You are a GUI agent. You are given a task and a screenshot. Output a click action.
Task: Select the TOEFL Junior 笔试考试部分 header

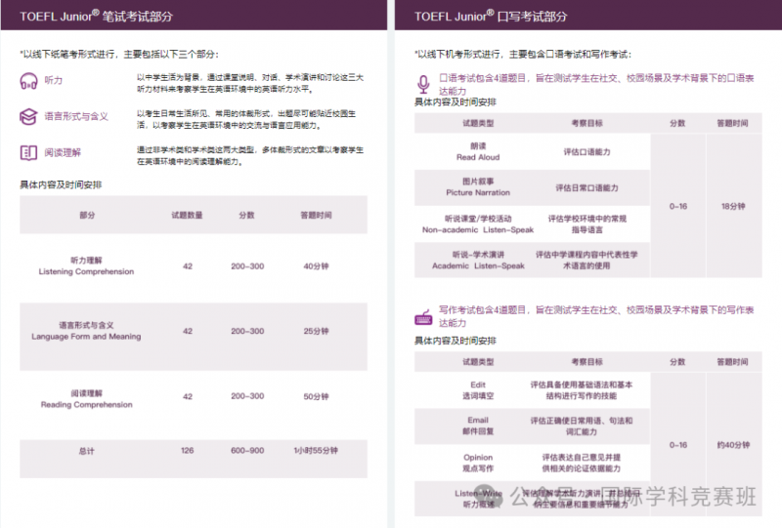pyautogui.click(x=97, y=17)
